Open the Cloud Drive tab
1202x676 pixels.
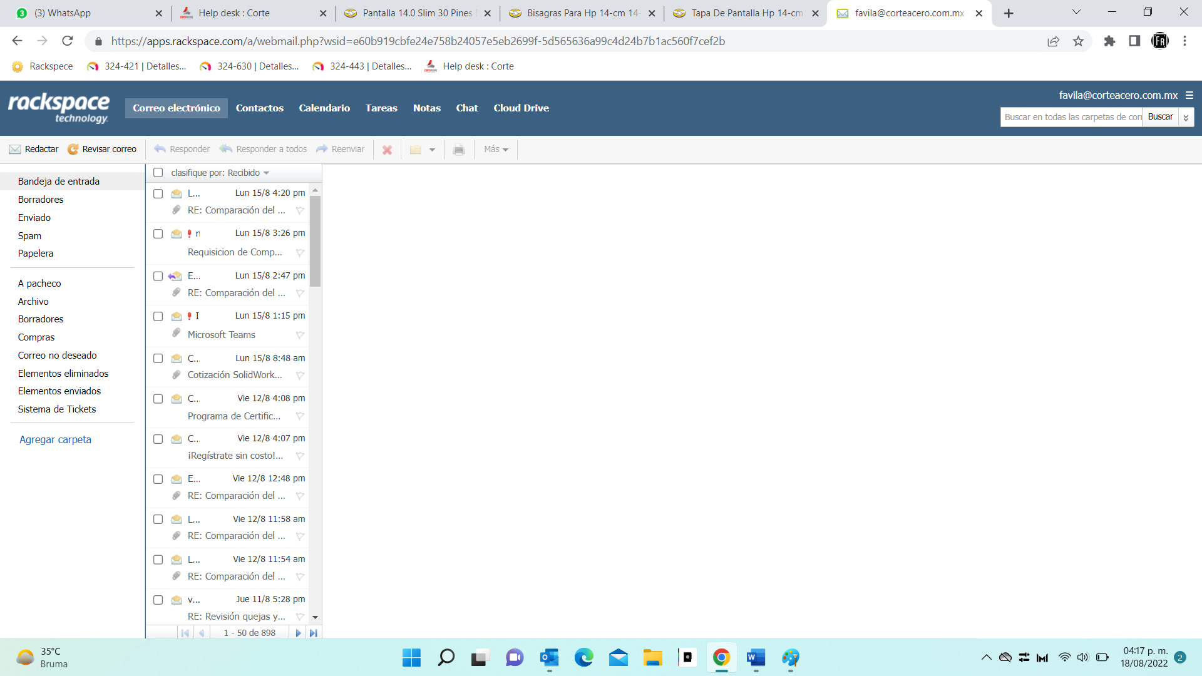tap(520, 108)
